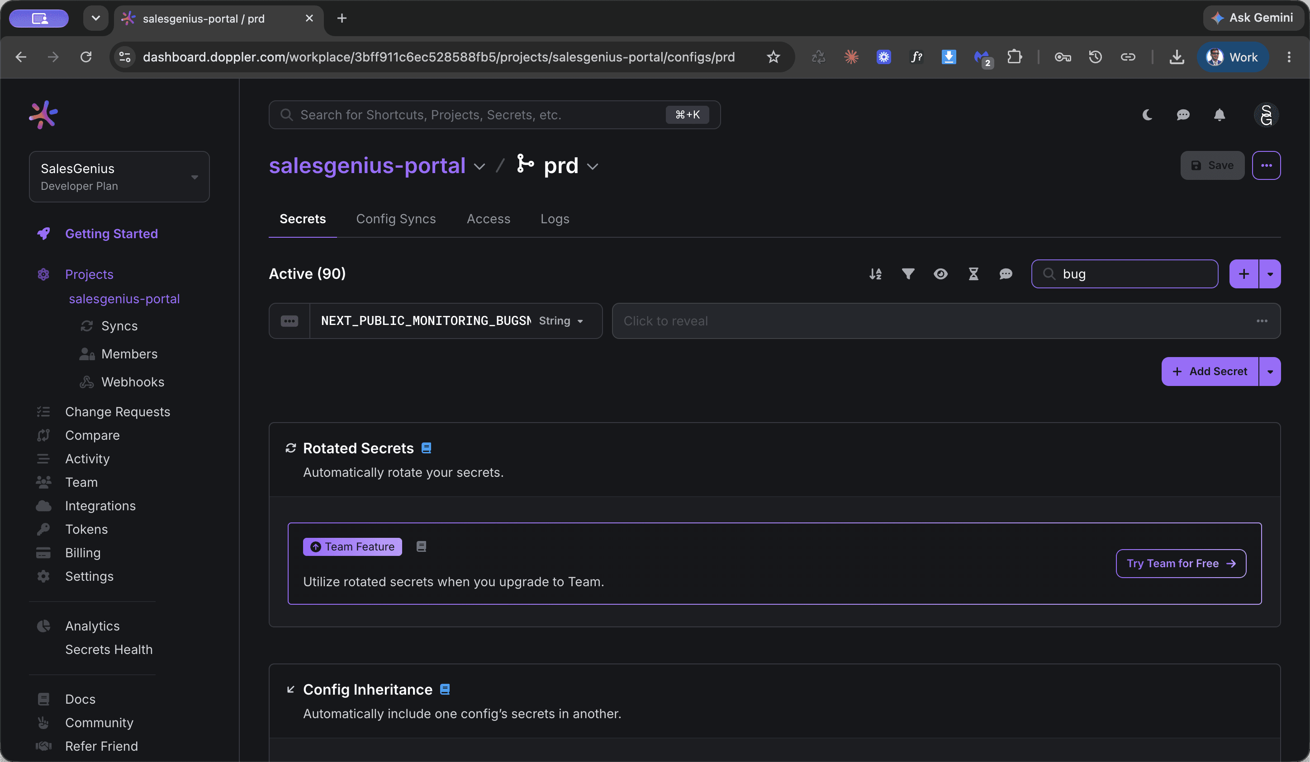Screen dimensions: 1310x762
Task: Open Syncs in the sidebar
Action: point(119,326)
